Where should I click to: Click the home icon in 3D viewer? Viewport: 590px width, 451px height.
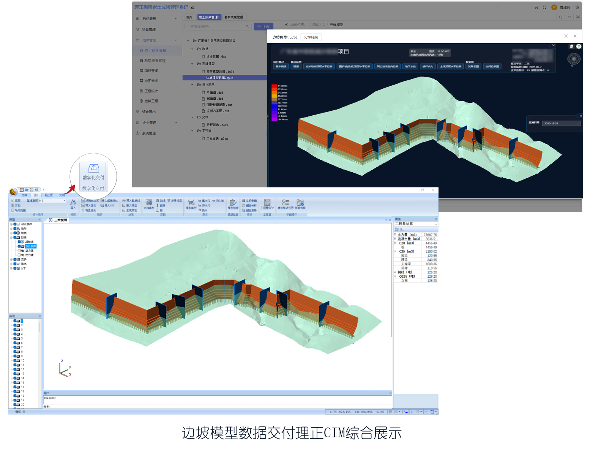pos(571,47)
